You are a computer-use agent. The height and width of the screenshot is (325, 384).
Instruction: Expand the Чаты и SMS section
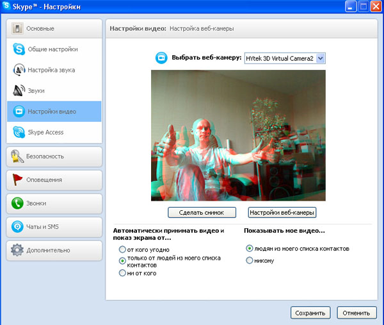pyautogui.click(x=54, y=227)
